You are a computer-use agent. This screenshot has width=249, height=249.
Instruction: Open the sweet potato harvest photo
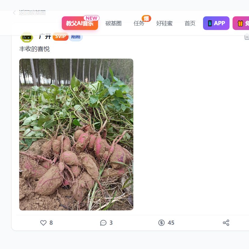pos(76,135)
